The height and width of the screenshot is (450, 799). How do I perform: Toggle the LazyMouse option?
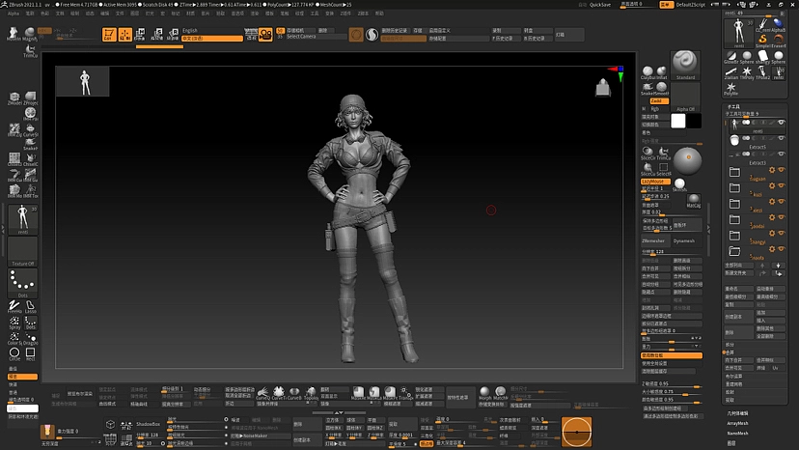(655, 181)
